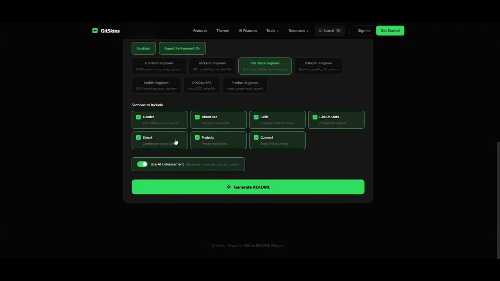Turn off Use AI Enhancement switch
The image size is (500, 281).
pyautogui.click(x=142, y=164)
